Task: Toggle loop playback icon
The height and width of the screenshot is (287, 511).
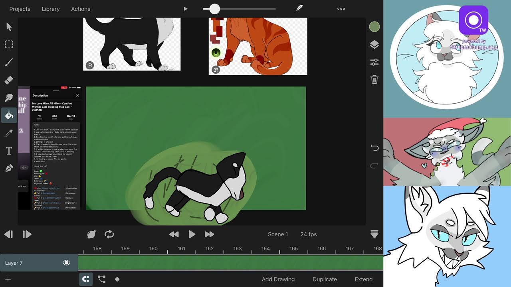Action: tap(109, 234)
